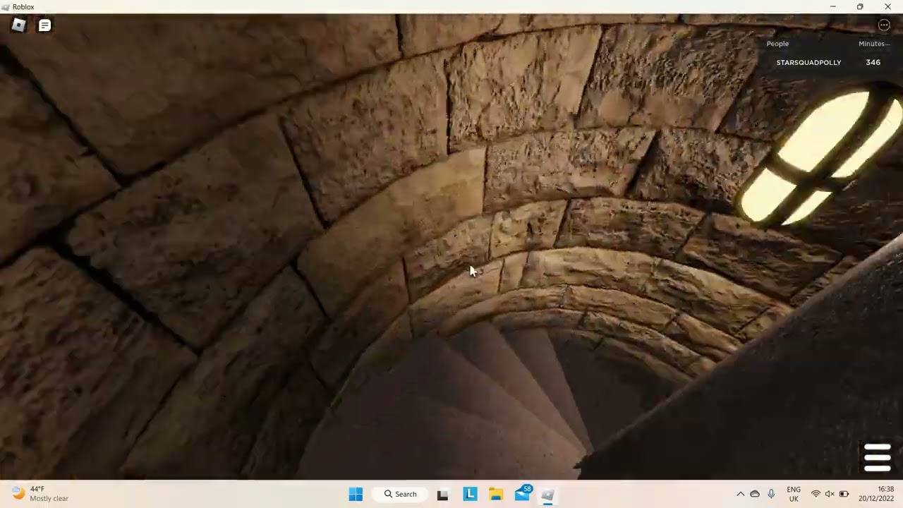Click the People leaderboard header
Viewport: 903px width, 508px height.
[x=777, y=44]
